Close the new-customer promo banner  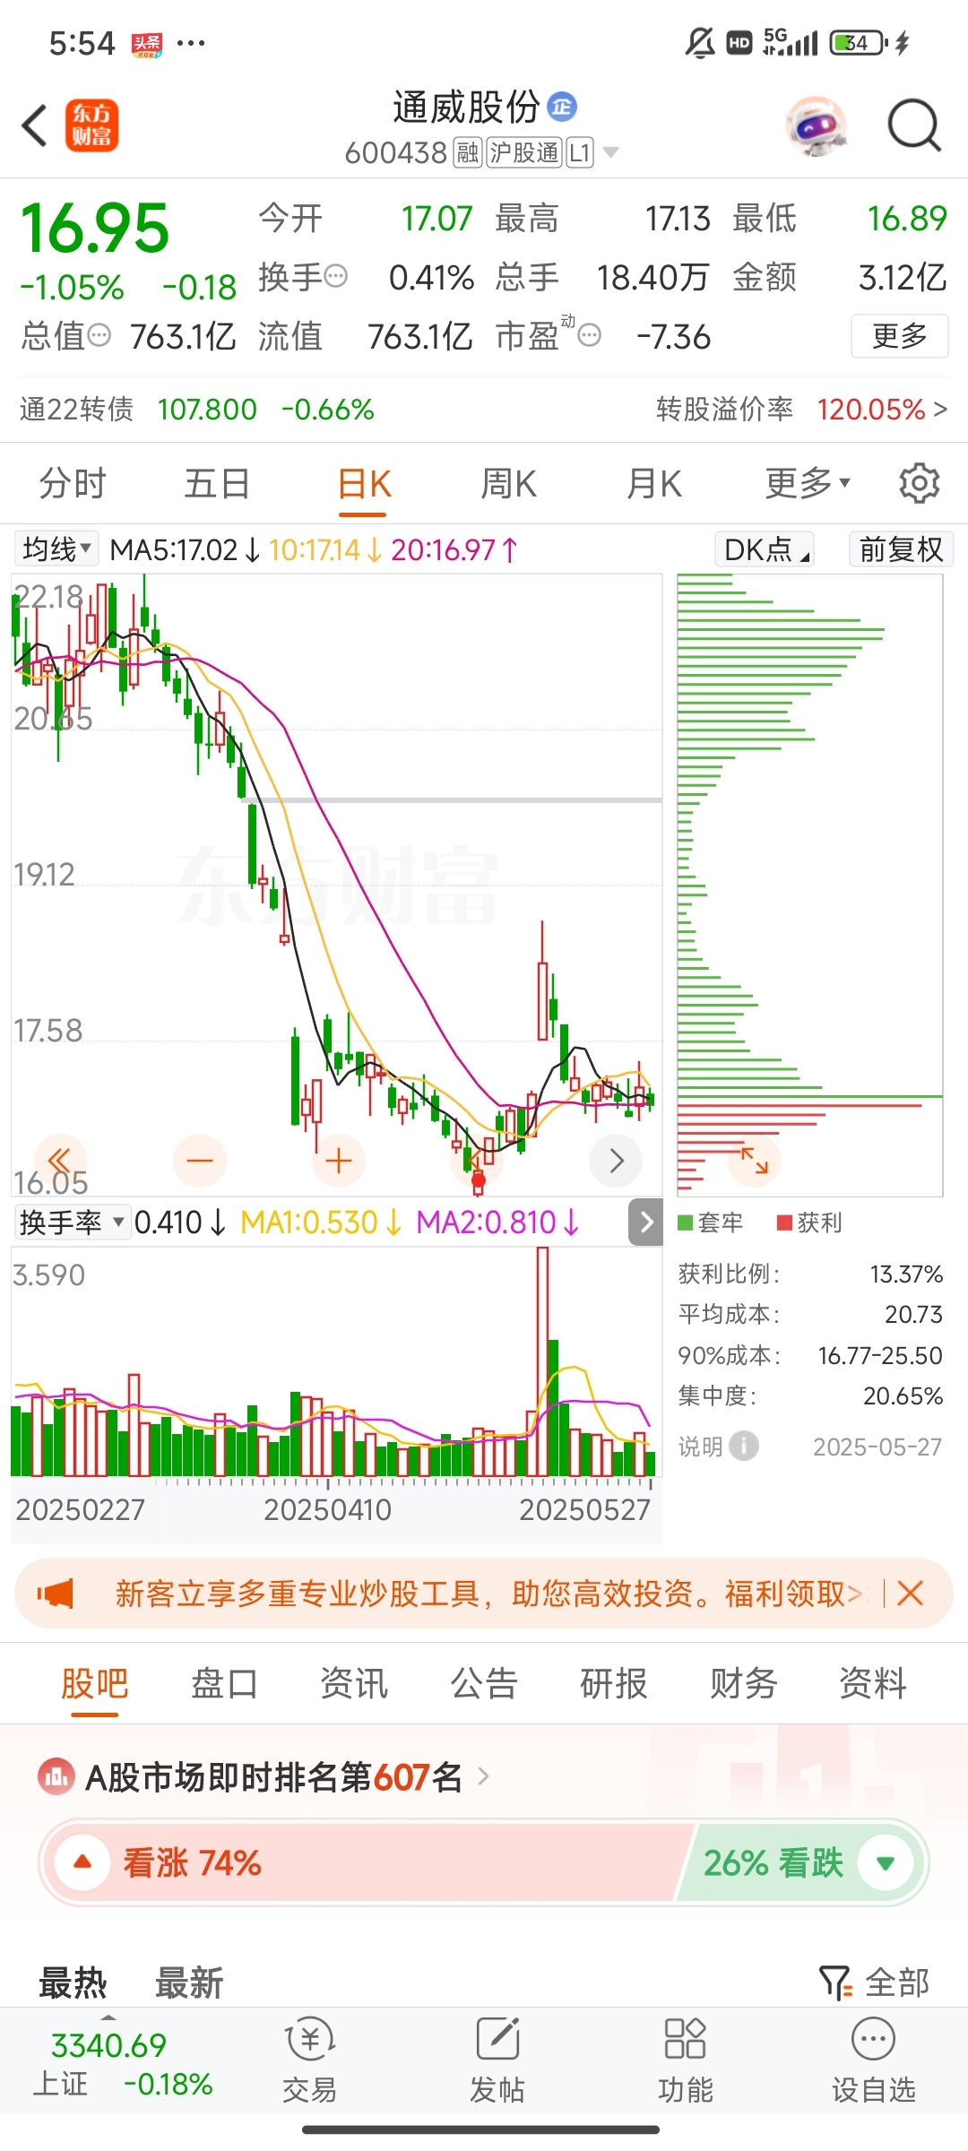tap(911, 1594)
